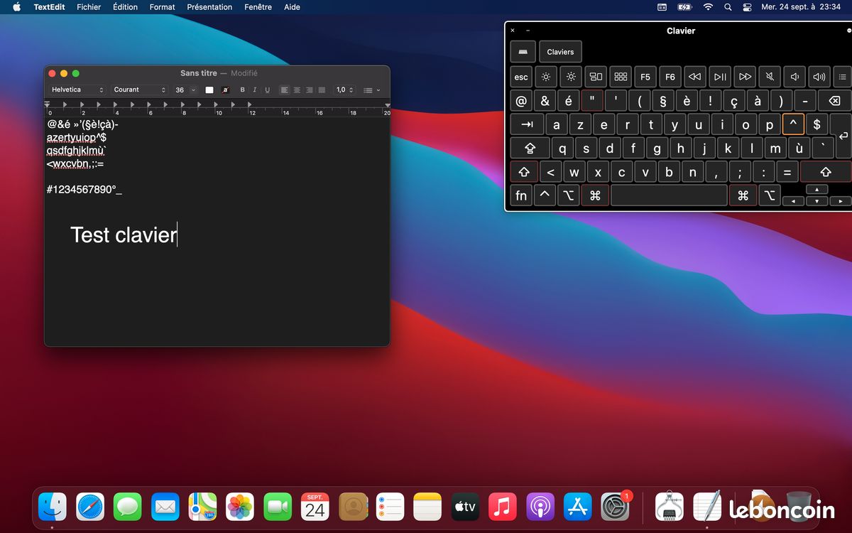Click the play/pause media key in Clavier

coord(720,77)
